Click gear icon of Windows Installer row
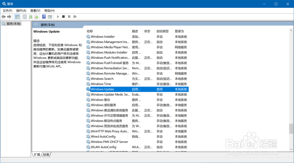Image resolution: width=294 pixels, height=163 pixels. (x=88, y=37)
